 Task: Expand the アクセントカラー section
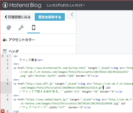tap(38, 40)
